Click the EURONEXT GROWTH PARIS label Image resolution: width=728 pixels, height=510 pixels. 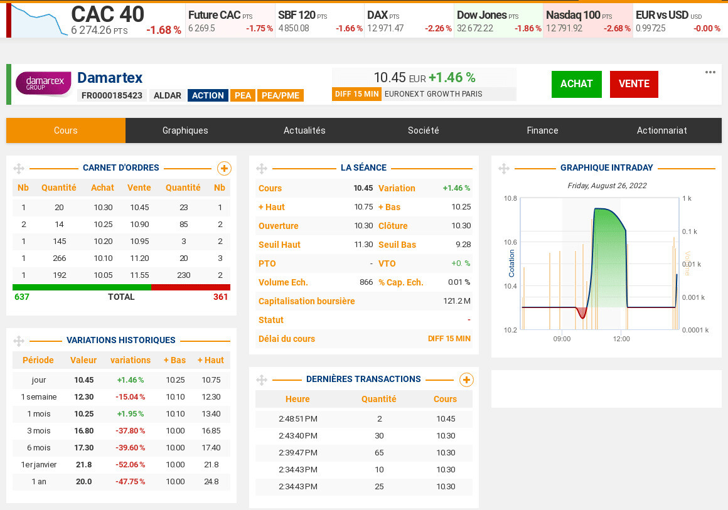(433, 94)
